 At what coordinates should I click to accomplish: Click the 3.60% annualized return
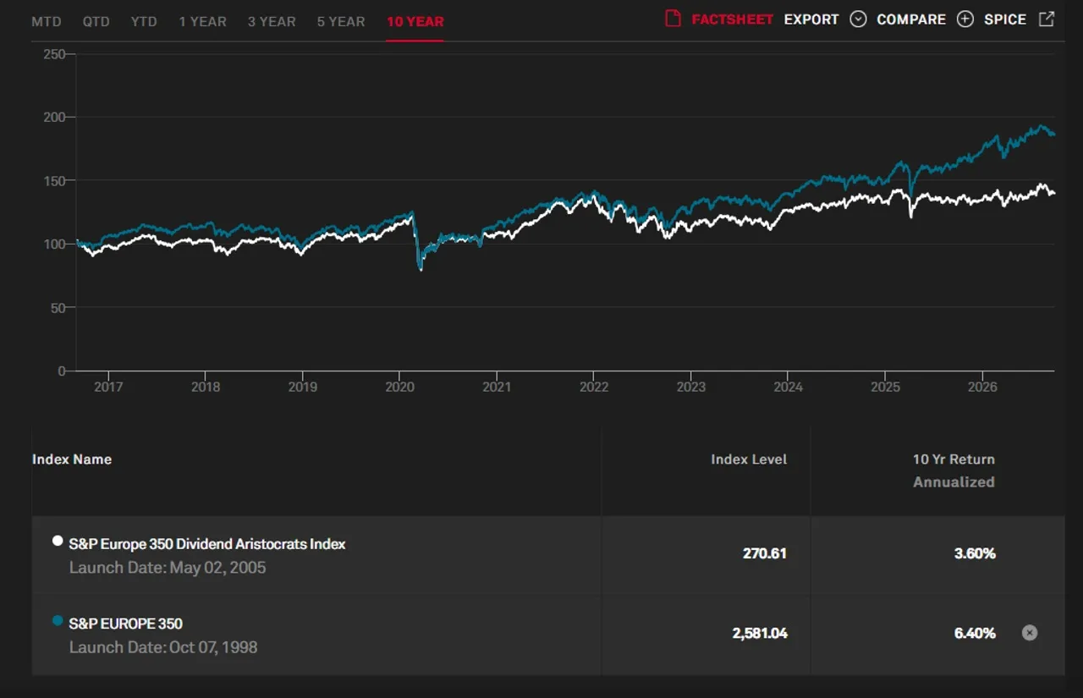tap(975, 553)
